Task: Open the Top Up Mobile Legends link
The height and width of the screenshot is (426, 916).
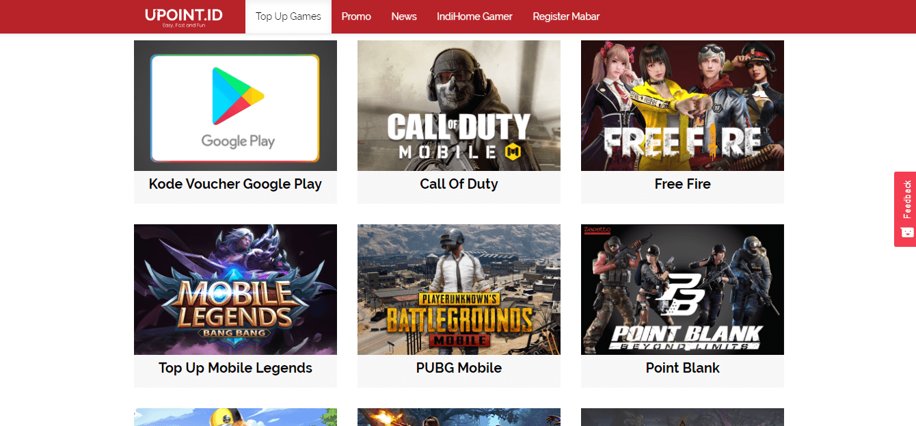Action: click(x=235, y=368)
